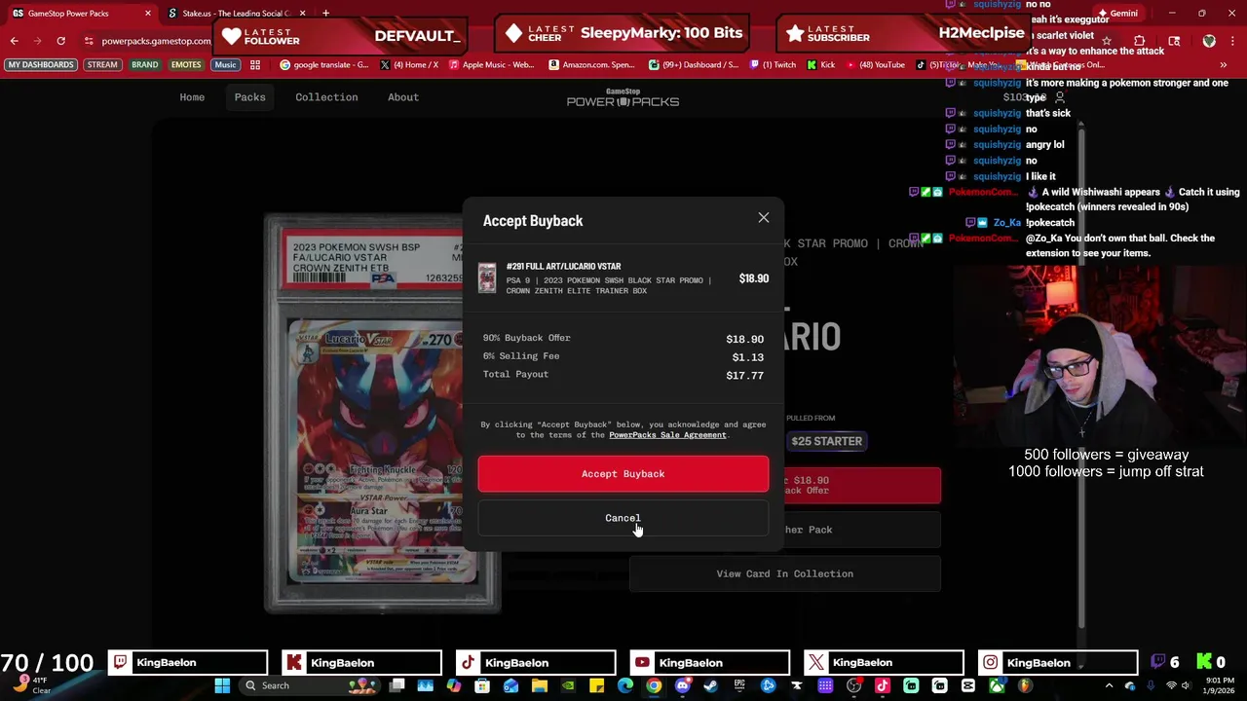
Task: Click the GameStop Power Packs logo
Action: tap(623, 97)
